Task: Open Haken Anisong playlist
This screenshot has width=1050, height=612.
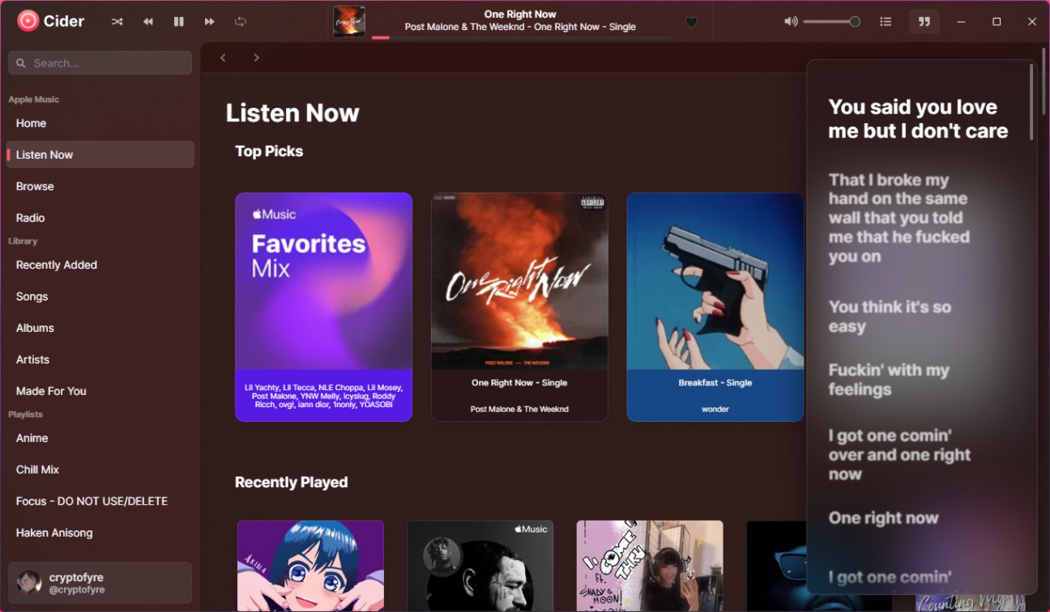Action: 100,533
